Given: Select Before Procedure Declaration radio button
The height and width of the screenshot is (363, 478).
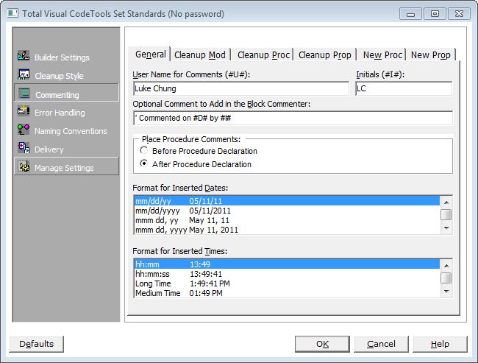Looking at the screenshot, I should [143, 150].
